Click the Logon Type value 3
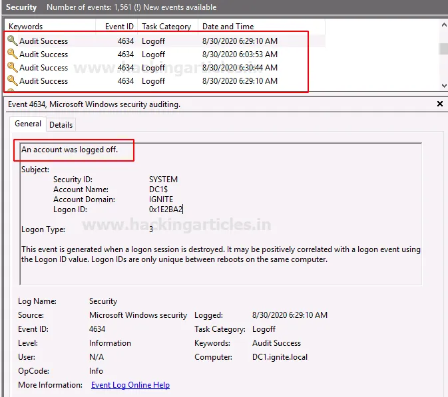448x397 pixels. pyautogui.click(x=151, y=229)
